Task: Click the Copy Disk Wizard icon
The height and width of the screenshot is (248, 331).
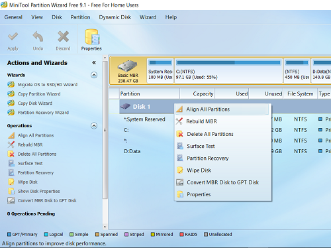Action: click(11, 103)
